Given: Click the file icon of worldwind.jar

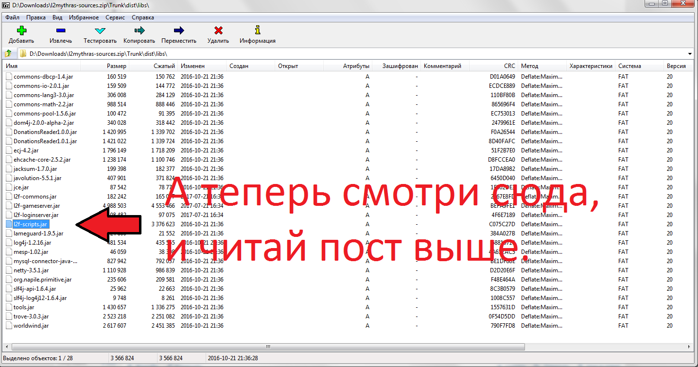Looking at the screenshot, I should 9,326.
